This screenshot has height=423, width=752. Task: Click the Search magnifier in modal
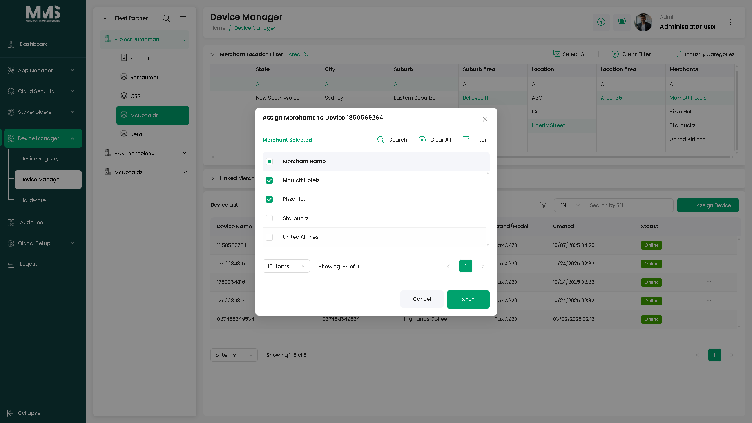pos(381,140)
